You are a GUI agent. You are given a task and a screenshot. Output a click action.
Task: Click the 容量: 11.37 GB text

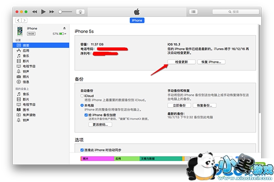[x=92, y=44]
